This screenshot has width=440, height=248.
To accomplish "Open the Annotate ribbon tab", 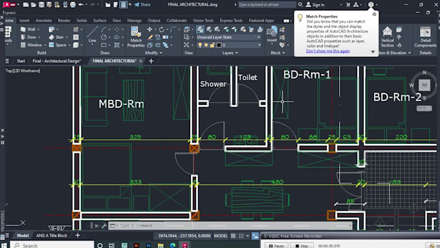I will coord(43,21).
